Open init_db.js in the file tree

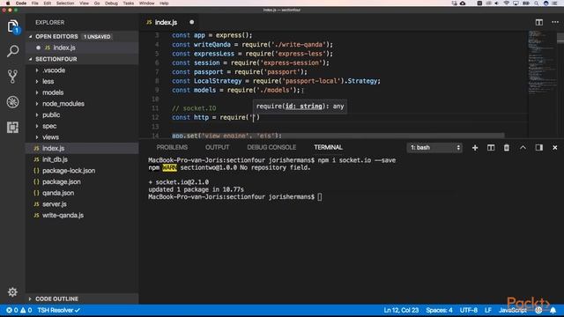coord(82,159)
